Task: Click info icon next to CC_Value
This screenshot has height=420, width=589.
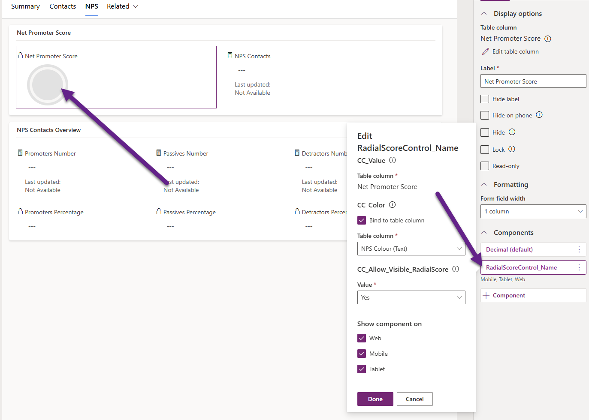Action: (392, 160)
